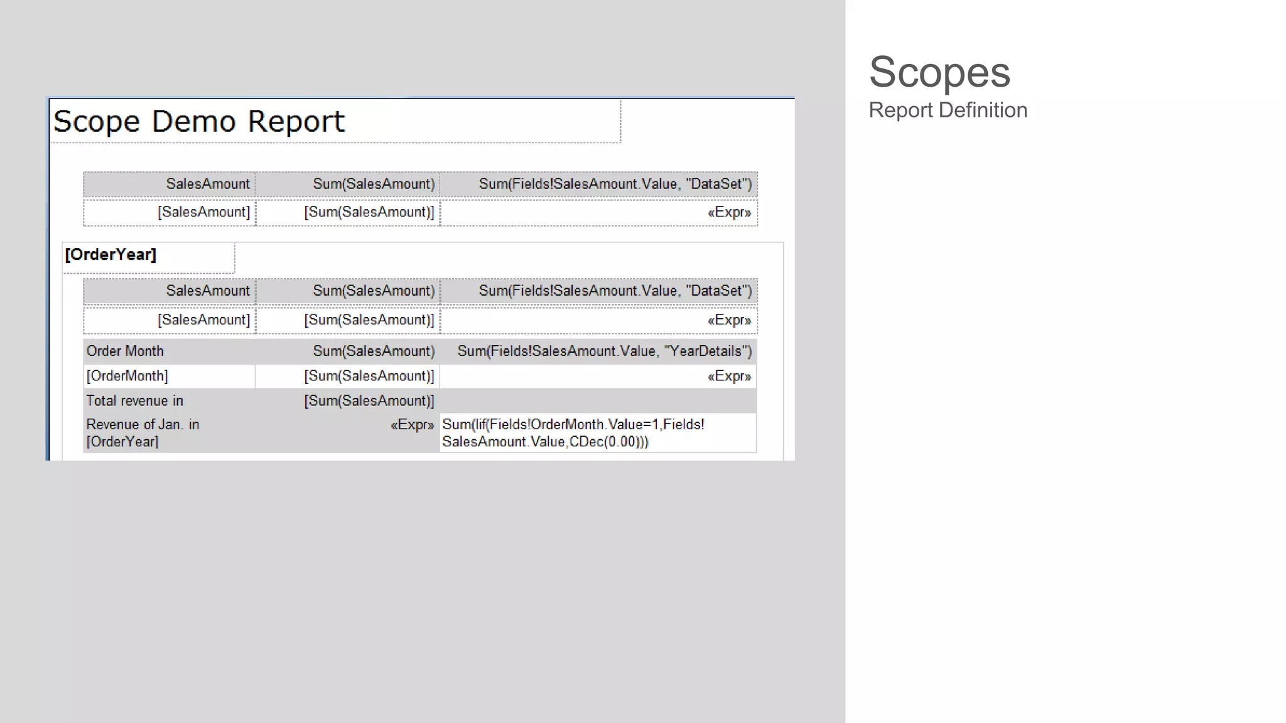Click [Sum(SalesAmount)] in the [OrderMonth] row
Image resolution: width=1286 pixels, height=723 pixels.
[348, 376]
